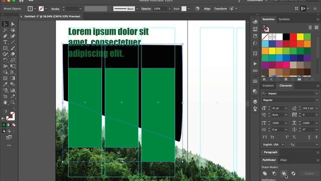The width and height of the screenshot is (321, 181).
Task: Select the Pathfinder tab
Action: (x=269, y=160)
